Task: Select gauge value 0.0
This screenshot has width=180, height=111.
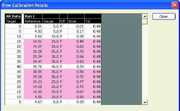Action: coord(51,26)
